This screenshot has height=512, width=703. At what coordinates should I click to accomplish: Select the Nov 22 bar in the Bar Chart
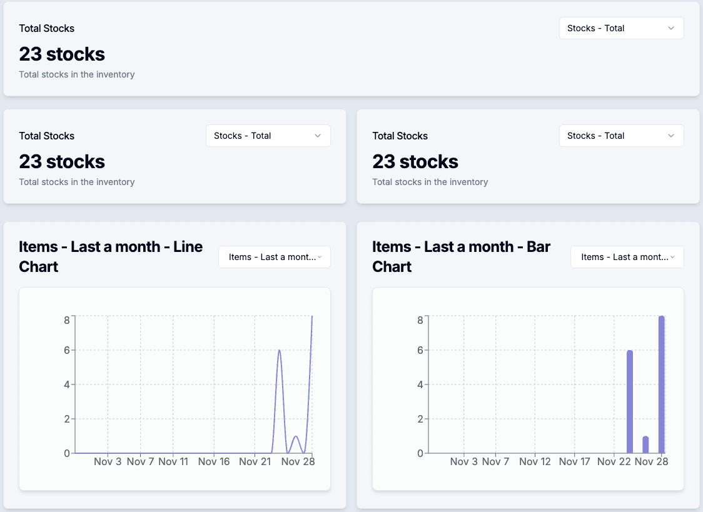point(630,400)
